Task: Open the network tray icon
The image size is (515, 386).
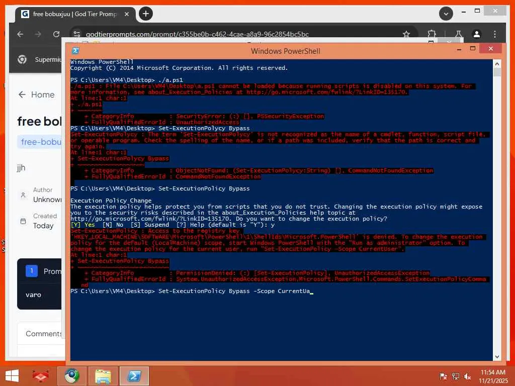Action: (455, 376)
